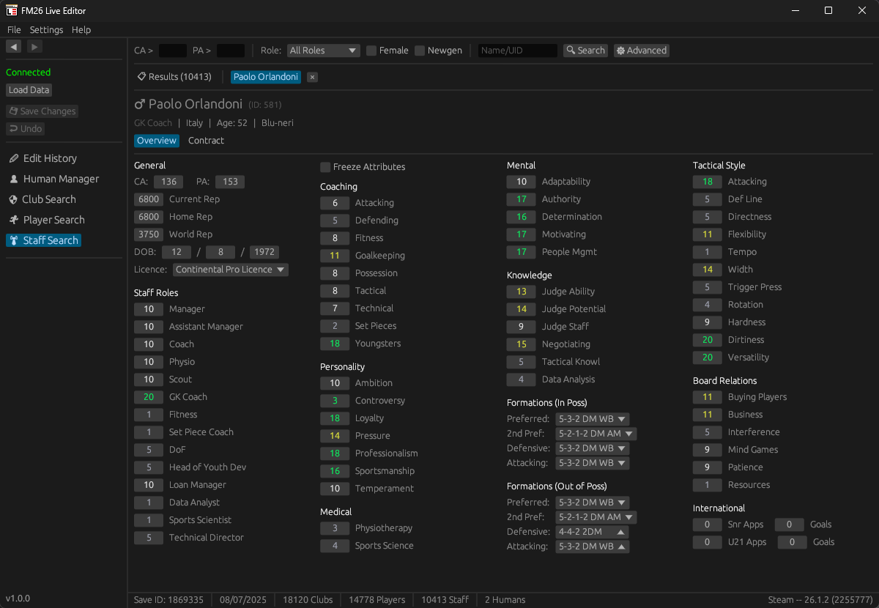Open Advanced search filters
The width and height of the screenshot is (879, 608).
tap(642, 51)
